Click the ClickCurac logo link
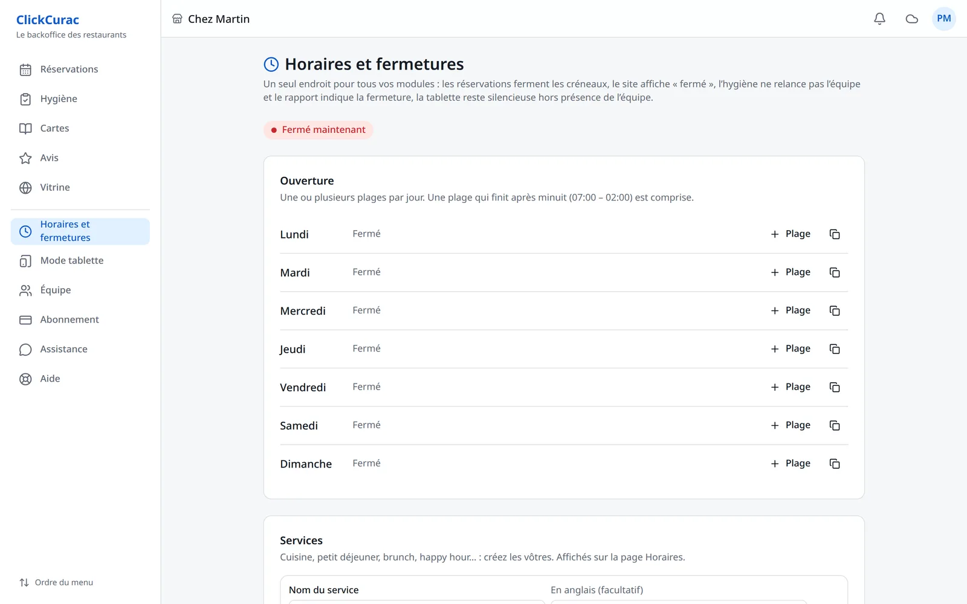967x604 pixels. point(48,20)
